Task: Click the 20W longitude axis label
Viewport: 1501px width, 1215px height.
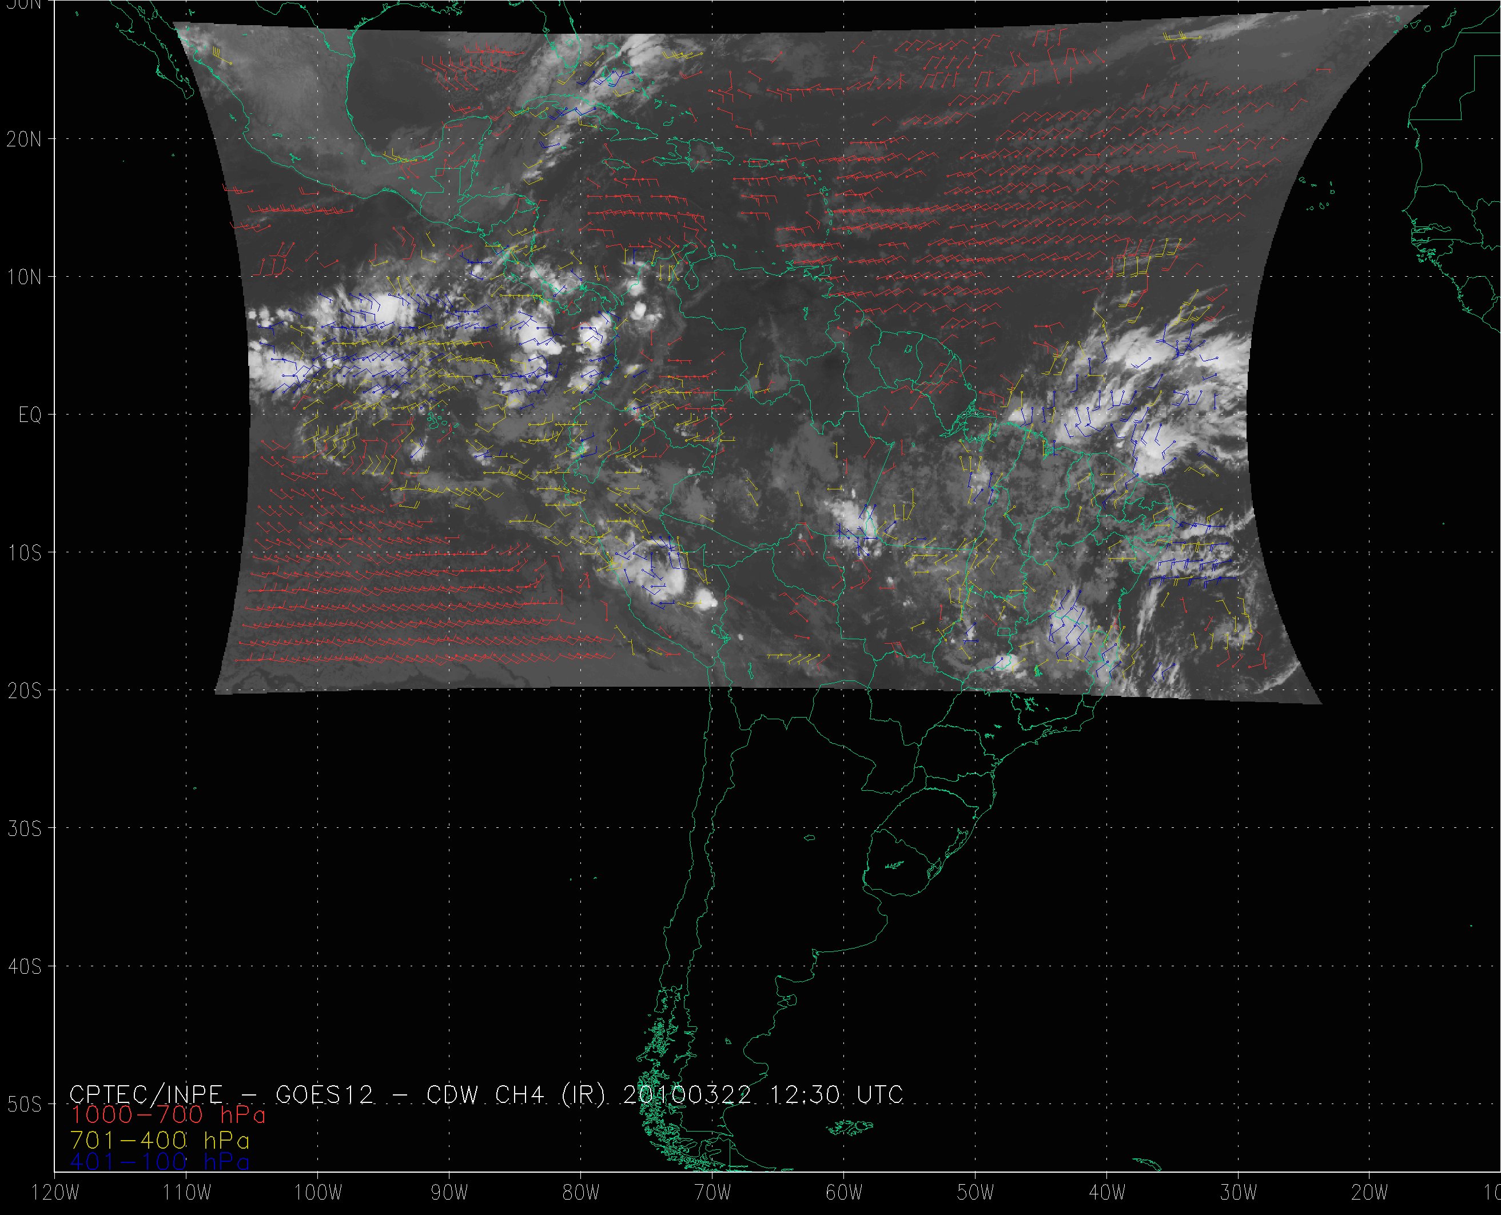Action: [1369, 1193]
